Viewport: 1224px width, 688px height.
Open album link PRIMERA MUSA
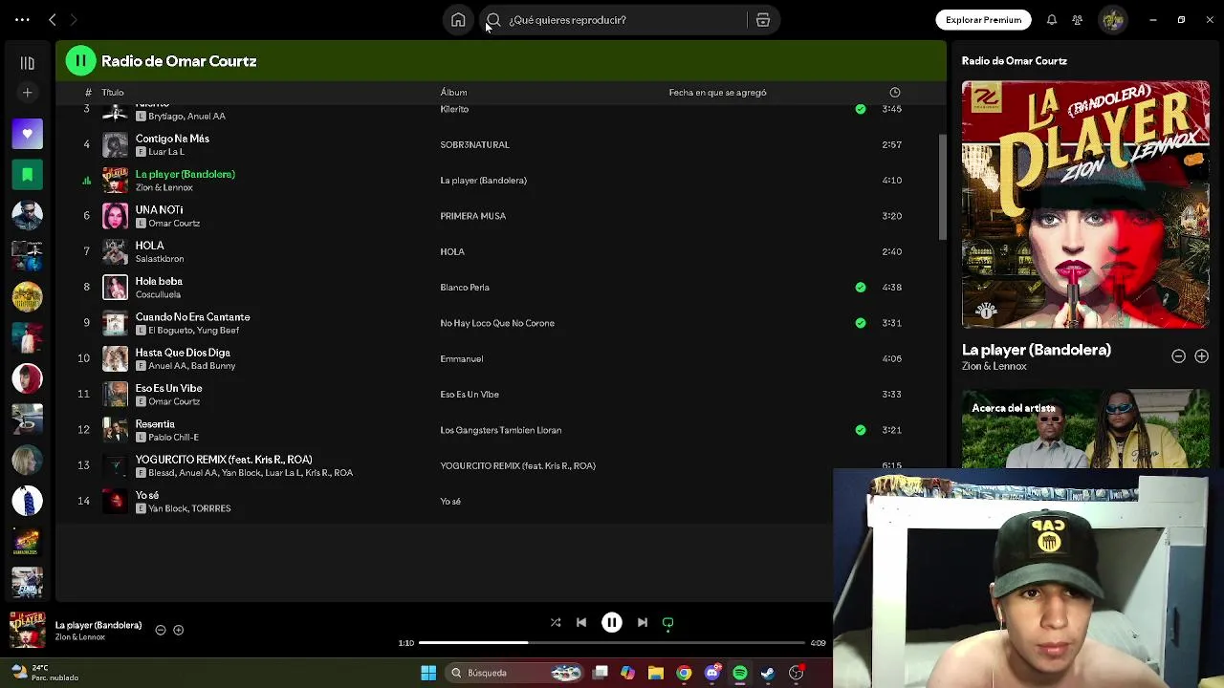[x=472, y=216]
